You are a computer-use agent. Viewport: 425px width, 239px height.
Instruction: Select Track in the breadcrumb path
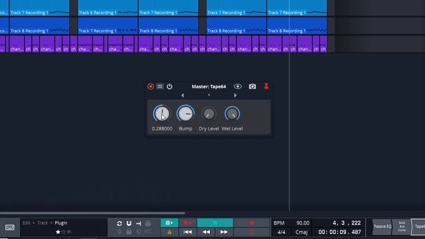(x=42, y=223)
